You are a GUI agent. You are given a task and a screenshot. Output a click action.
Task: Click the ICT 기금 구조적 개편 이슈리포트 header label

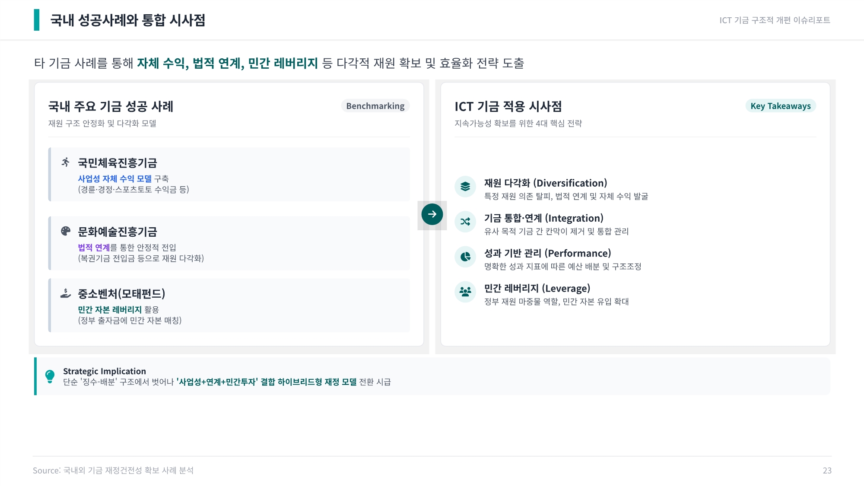point(775,20)
